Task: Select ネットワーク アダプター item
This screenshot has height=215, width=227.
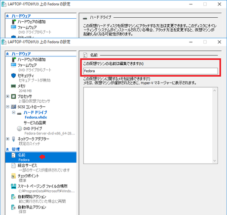Action: click(33, 139)
